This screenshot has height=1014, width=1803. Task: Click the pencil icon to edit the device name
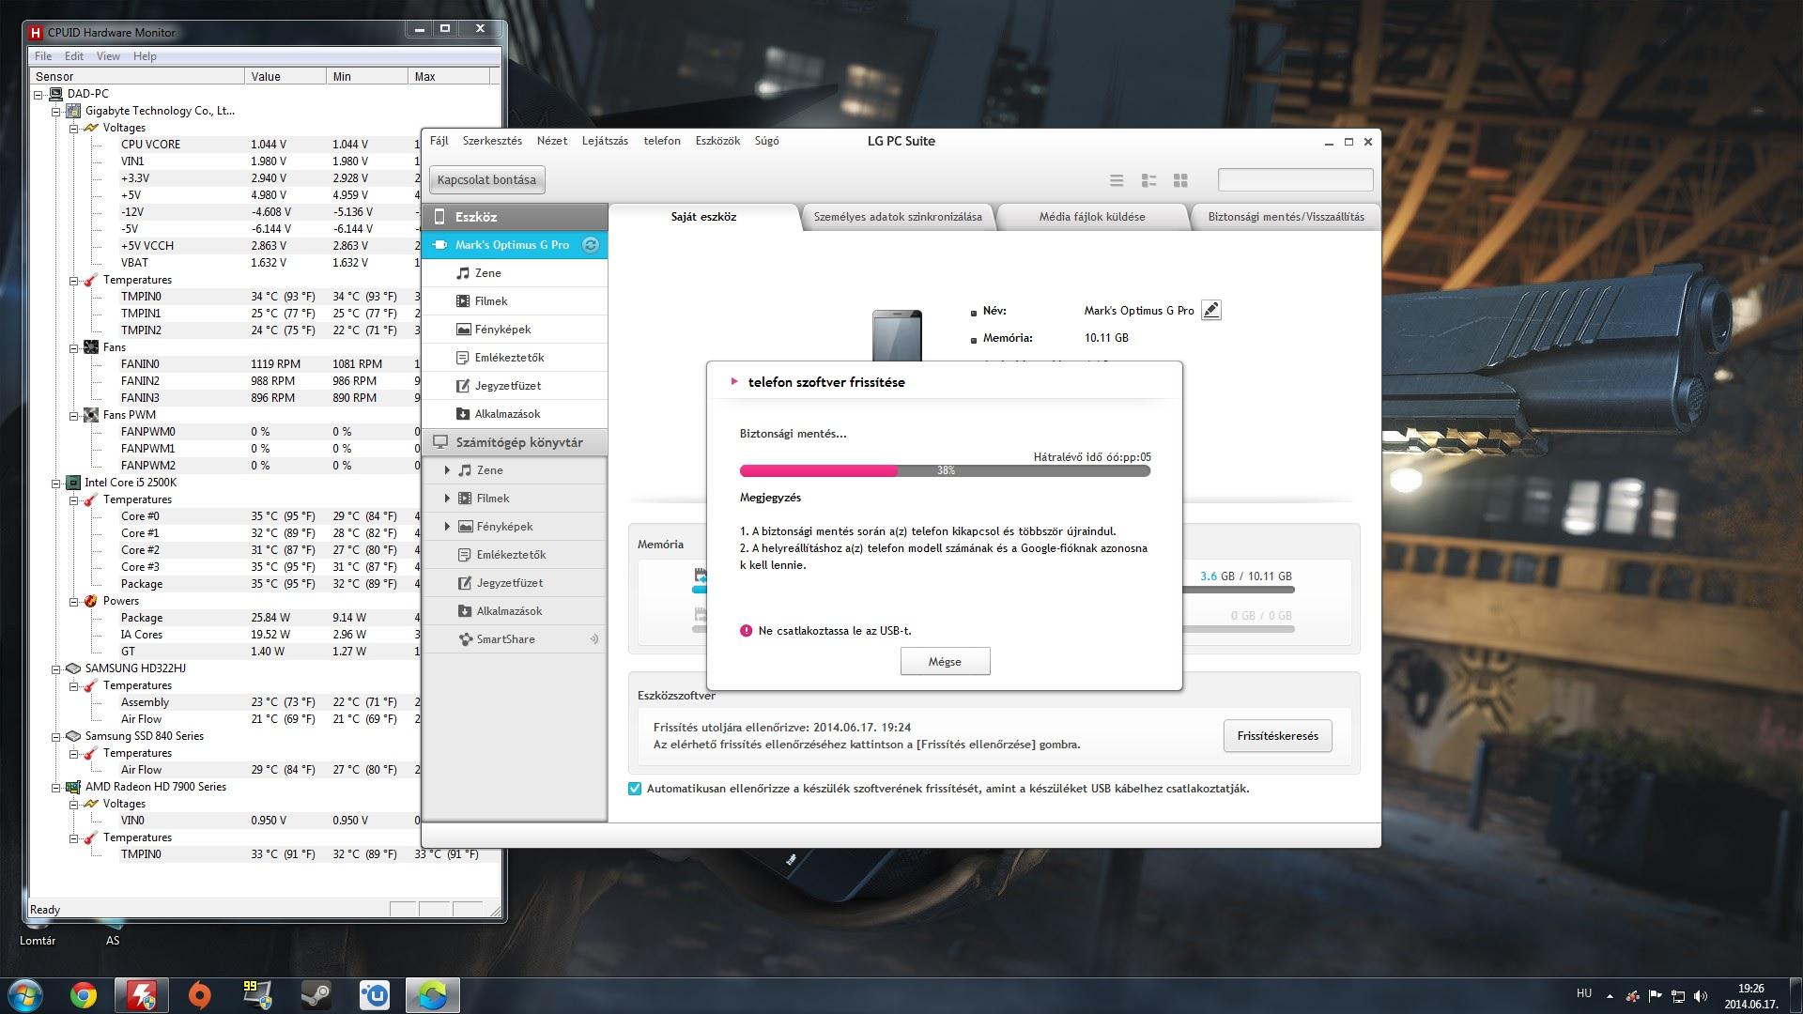pos(1211,310)
